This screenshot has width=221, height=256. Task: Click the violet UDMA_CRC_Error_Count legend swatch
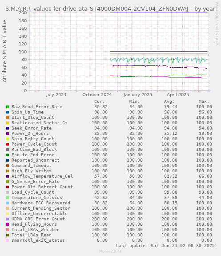click(8, 219)
